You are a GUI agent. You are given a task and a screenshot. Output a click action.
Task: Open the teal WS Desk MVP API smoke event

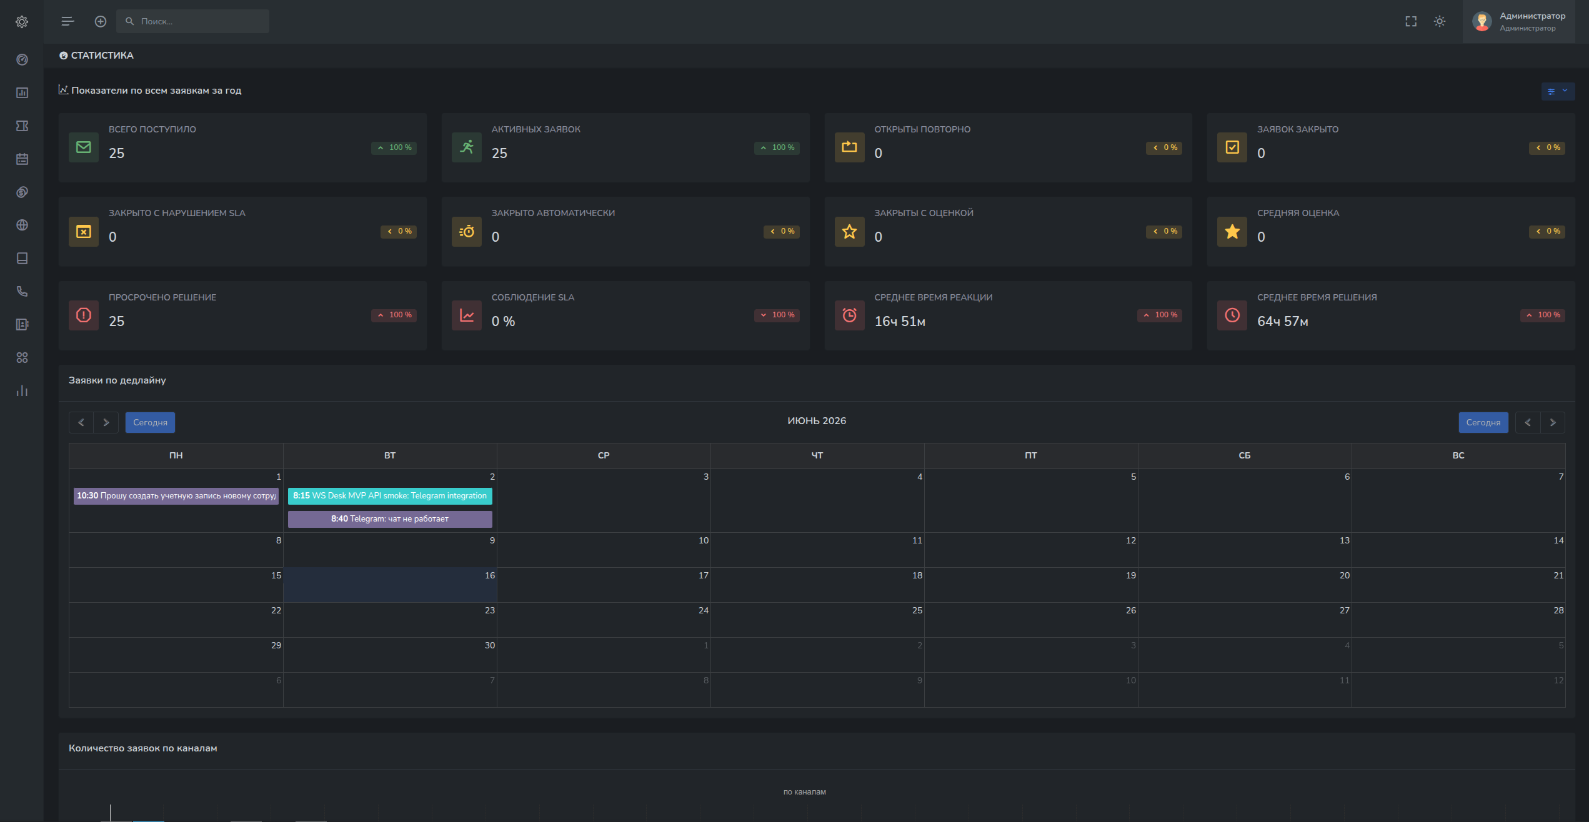pos(390,496)
